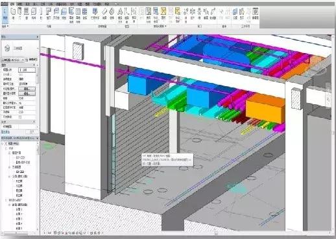Image resolution: width=336 pixels, height=239 pixels.
Task: Select the Stair tool
Action: 112,14
